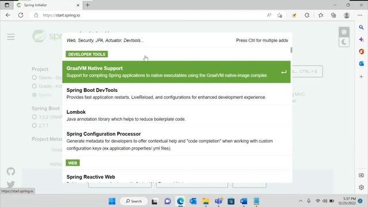Select GraalVM Native Support dependency
Viewport: 368px width, 207px height.
[x=177, y=72]
